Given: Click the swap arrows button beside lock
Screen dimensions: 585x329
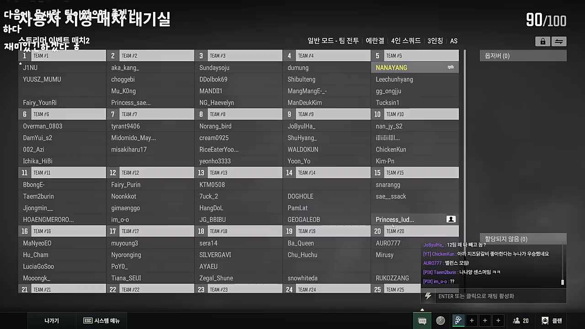Looking at the screenshot, I should pos(558,42).
